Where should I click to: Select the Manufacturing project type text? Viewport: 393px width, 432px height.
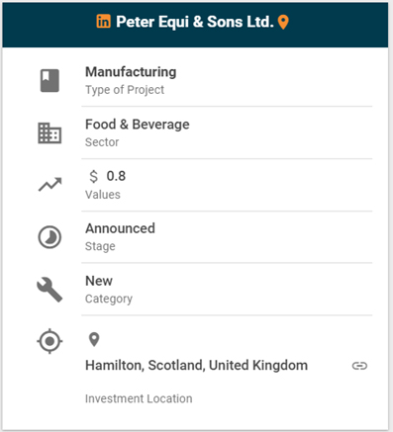click(131, 72)
